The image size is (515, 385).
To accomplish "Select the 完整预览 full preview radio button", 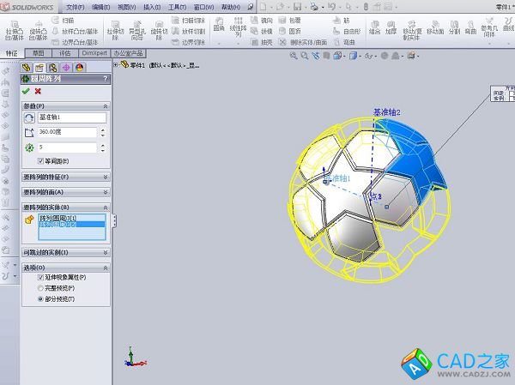I will click(x=40, y=288).
